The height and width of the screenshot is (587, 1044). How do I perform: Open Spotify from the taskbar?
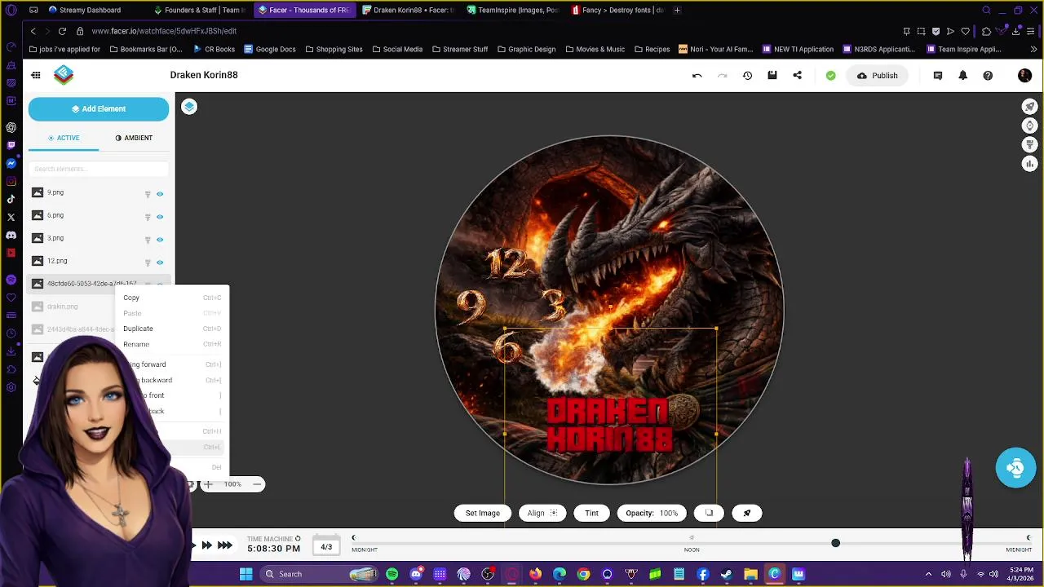[391, 574]
